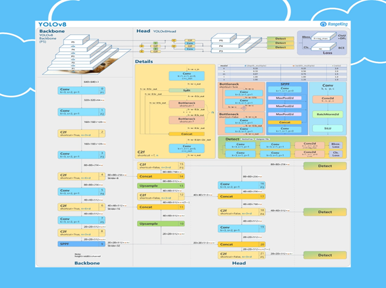Image resolution: width=386 pixels, height=288 pixels.
Task: Click the model scaling parameters table
Action: [283, 72]
